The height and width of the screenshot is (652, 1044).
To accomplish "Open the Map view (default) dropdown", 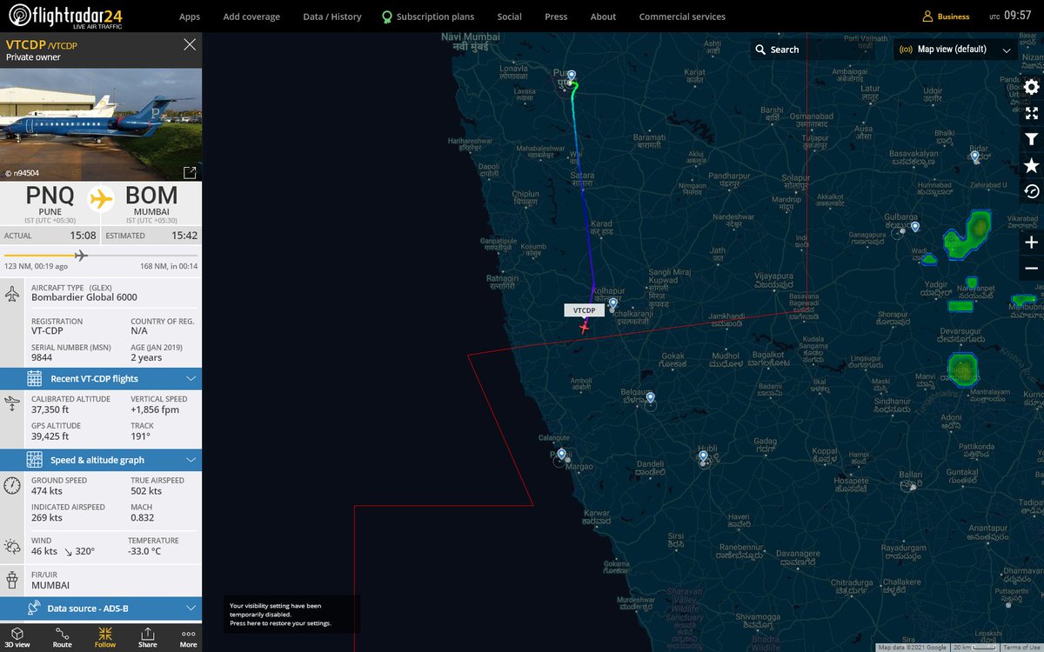I will click(956, 50).
